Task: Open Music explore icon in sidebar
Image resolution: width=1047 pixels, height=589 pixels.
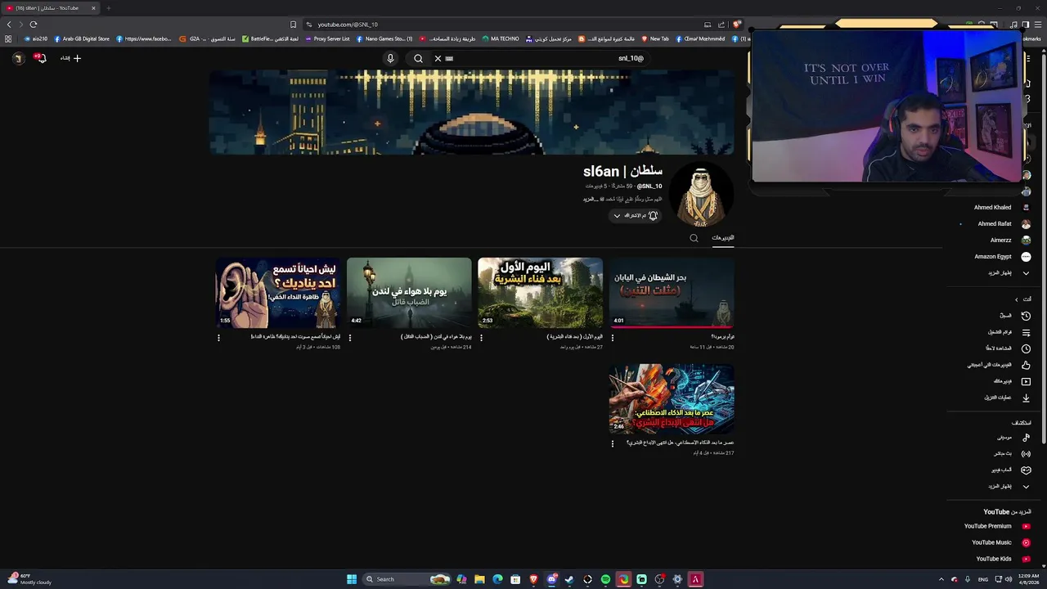Action: coord(1026,438)
